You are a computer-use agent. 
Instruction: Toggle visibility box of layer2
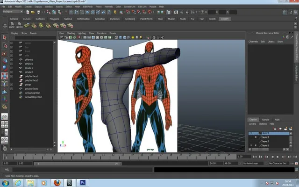[251, 141]
